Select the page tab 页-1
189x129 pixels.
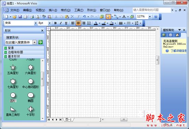click(68, 119)
